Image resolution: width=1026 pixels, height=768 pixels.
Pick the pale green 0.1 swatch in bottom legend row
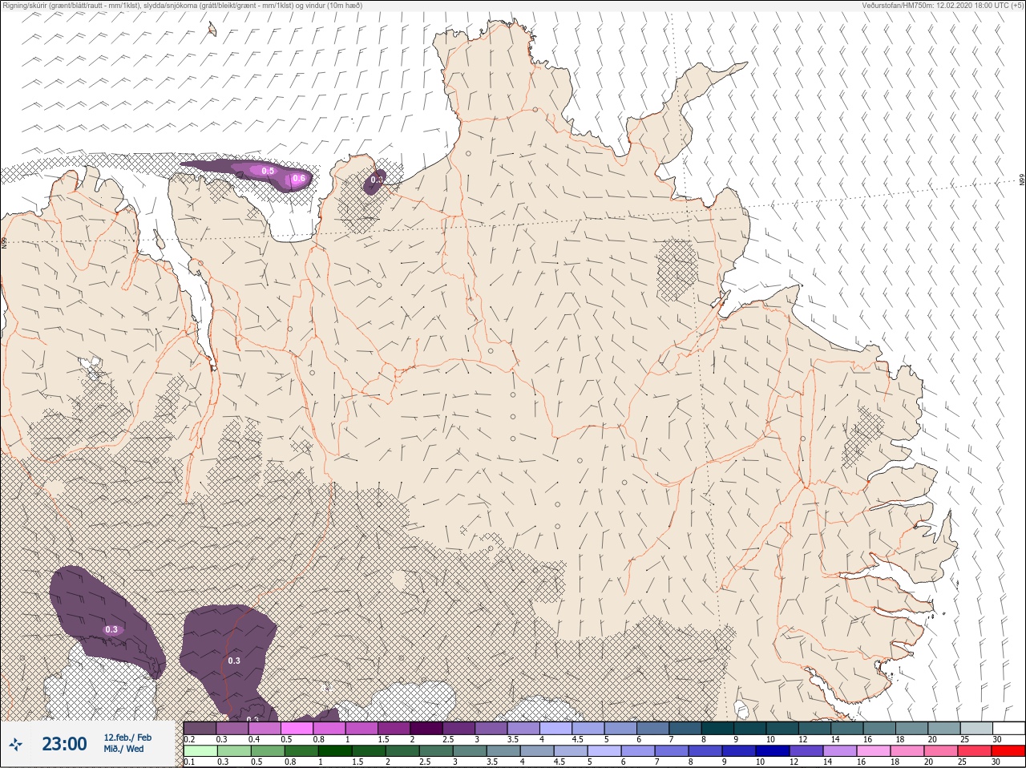click(200, 751)
